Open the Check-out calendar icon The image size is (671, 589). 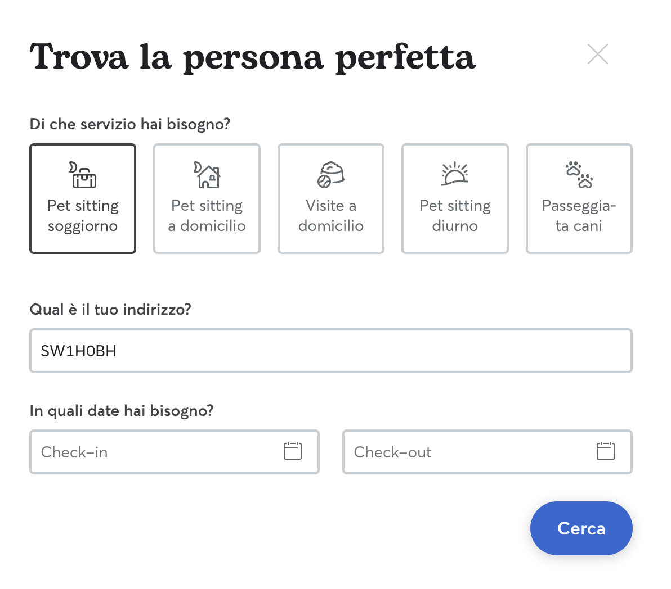pyautogui.click(x=606, y=451)
